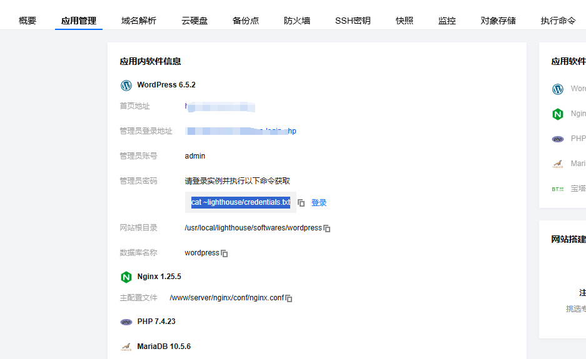Click the 请登录实例并执行以下命令获取 hint text

237,181
